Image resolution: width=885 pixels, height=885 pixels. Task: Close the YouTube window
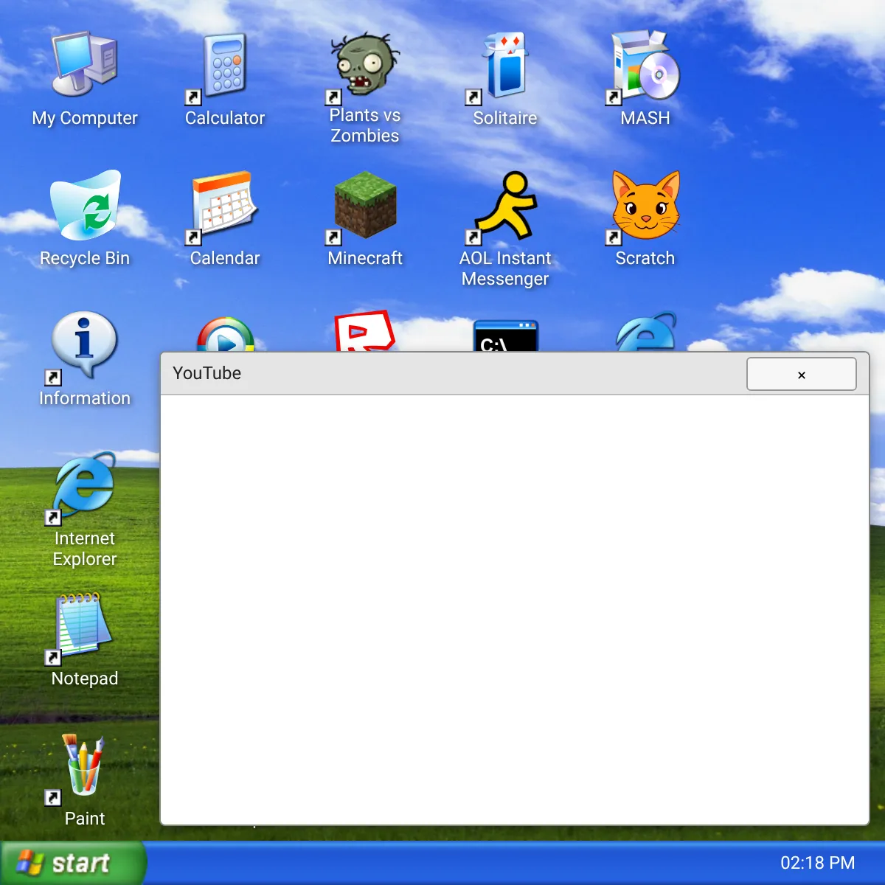[x=802, y=374]
